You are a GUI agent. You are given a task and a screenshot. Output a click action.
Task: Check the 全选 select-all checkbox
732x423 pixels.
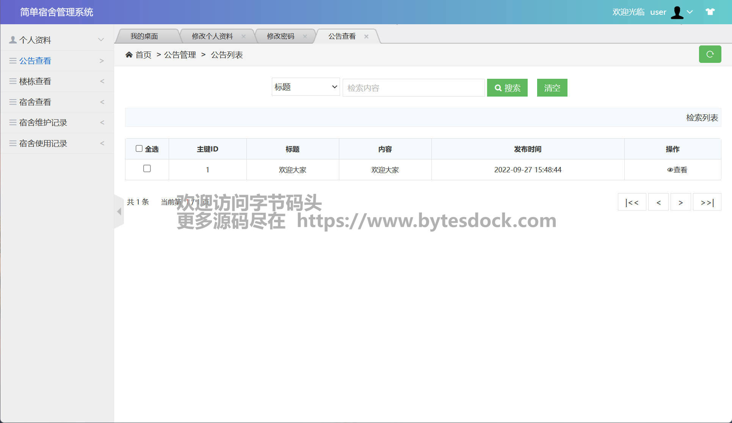click(139, 148)
